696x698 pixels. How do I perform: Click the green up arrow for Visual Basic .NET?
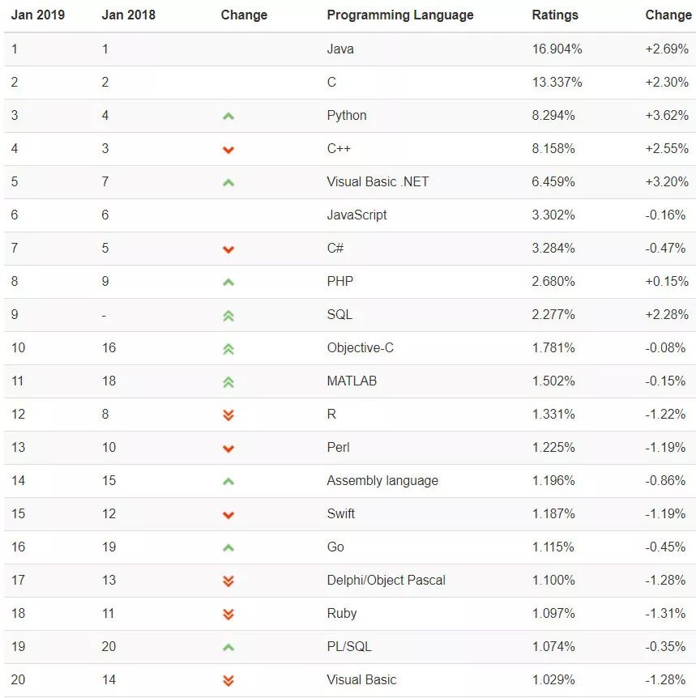click(228, 182)
